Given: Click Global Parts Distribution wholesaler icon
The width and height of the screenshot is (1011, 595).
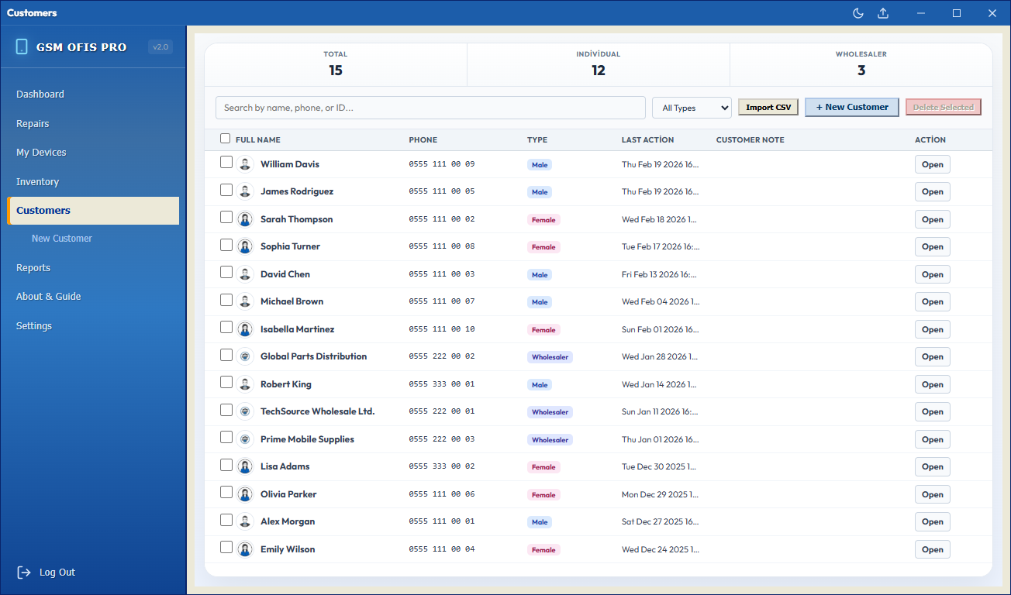Looking at the screenshot, I should click(x=245, y=356).
